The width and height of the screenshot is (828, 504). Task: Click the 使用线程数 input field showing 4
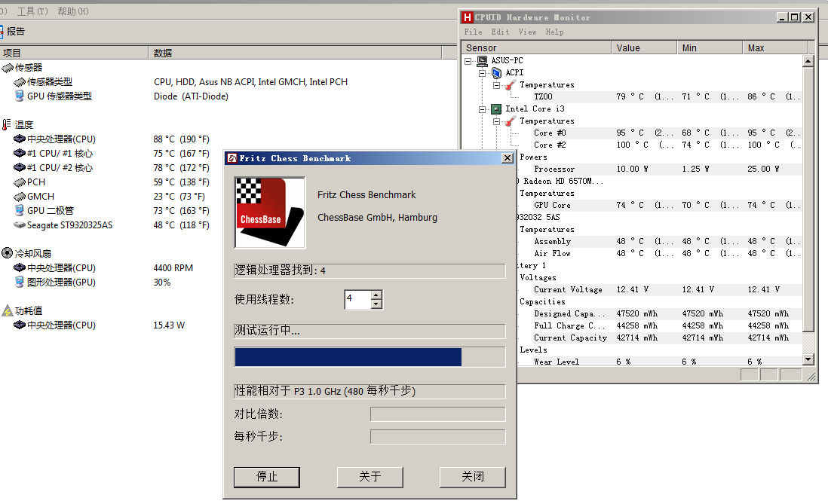tap(357, 300)
